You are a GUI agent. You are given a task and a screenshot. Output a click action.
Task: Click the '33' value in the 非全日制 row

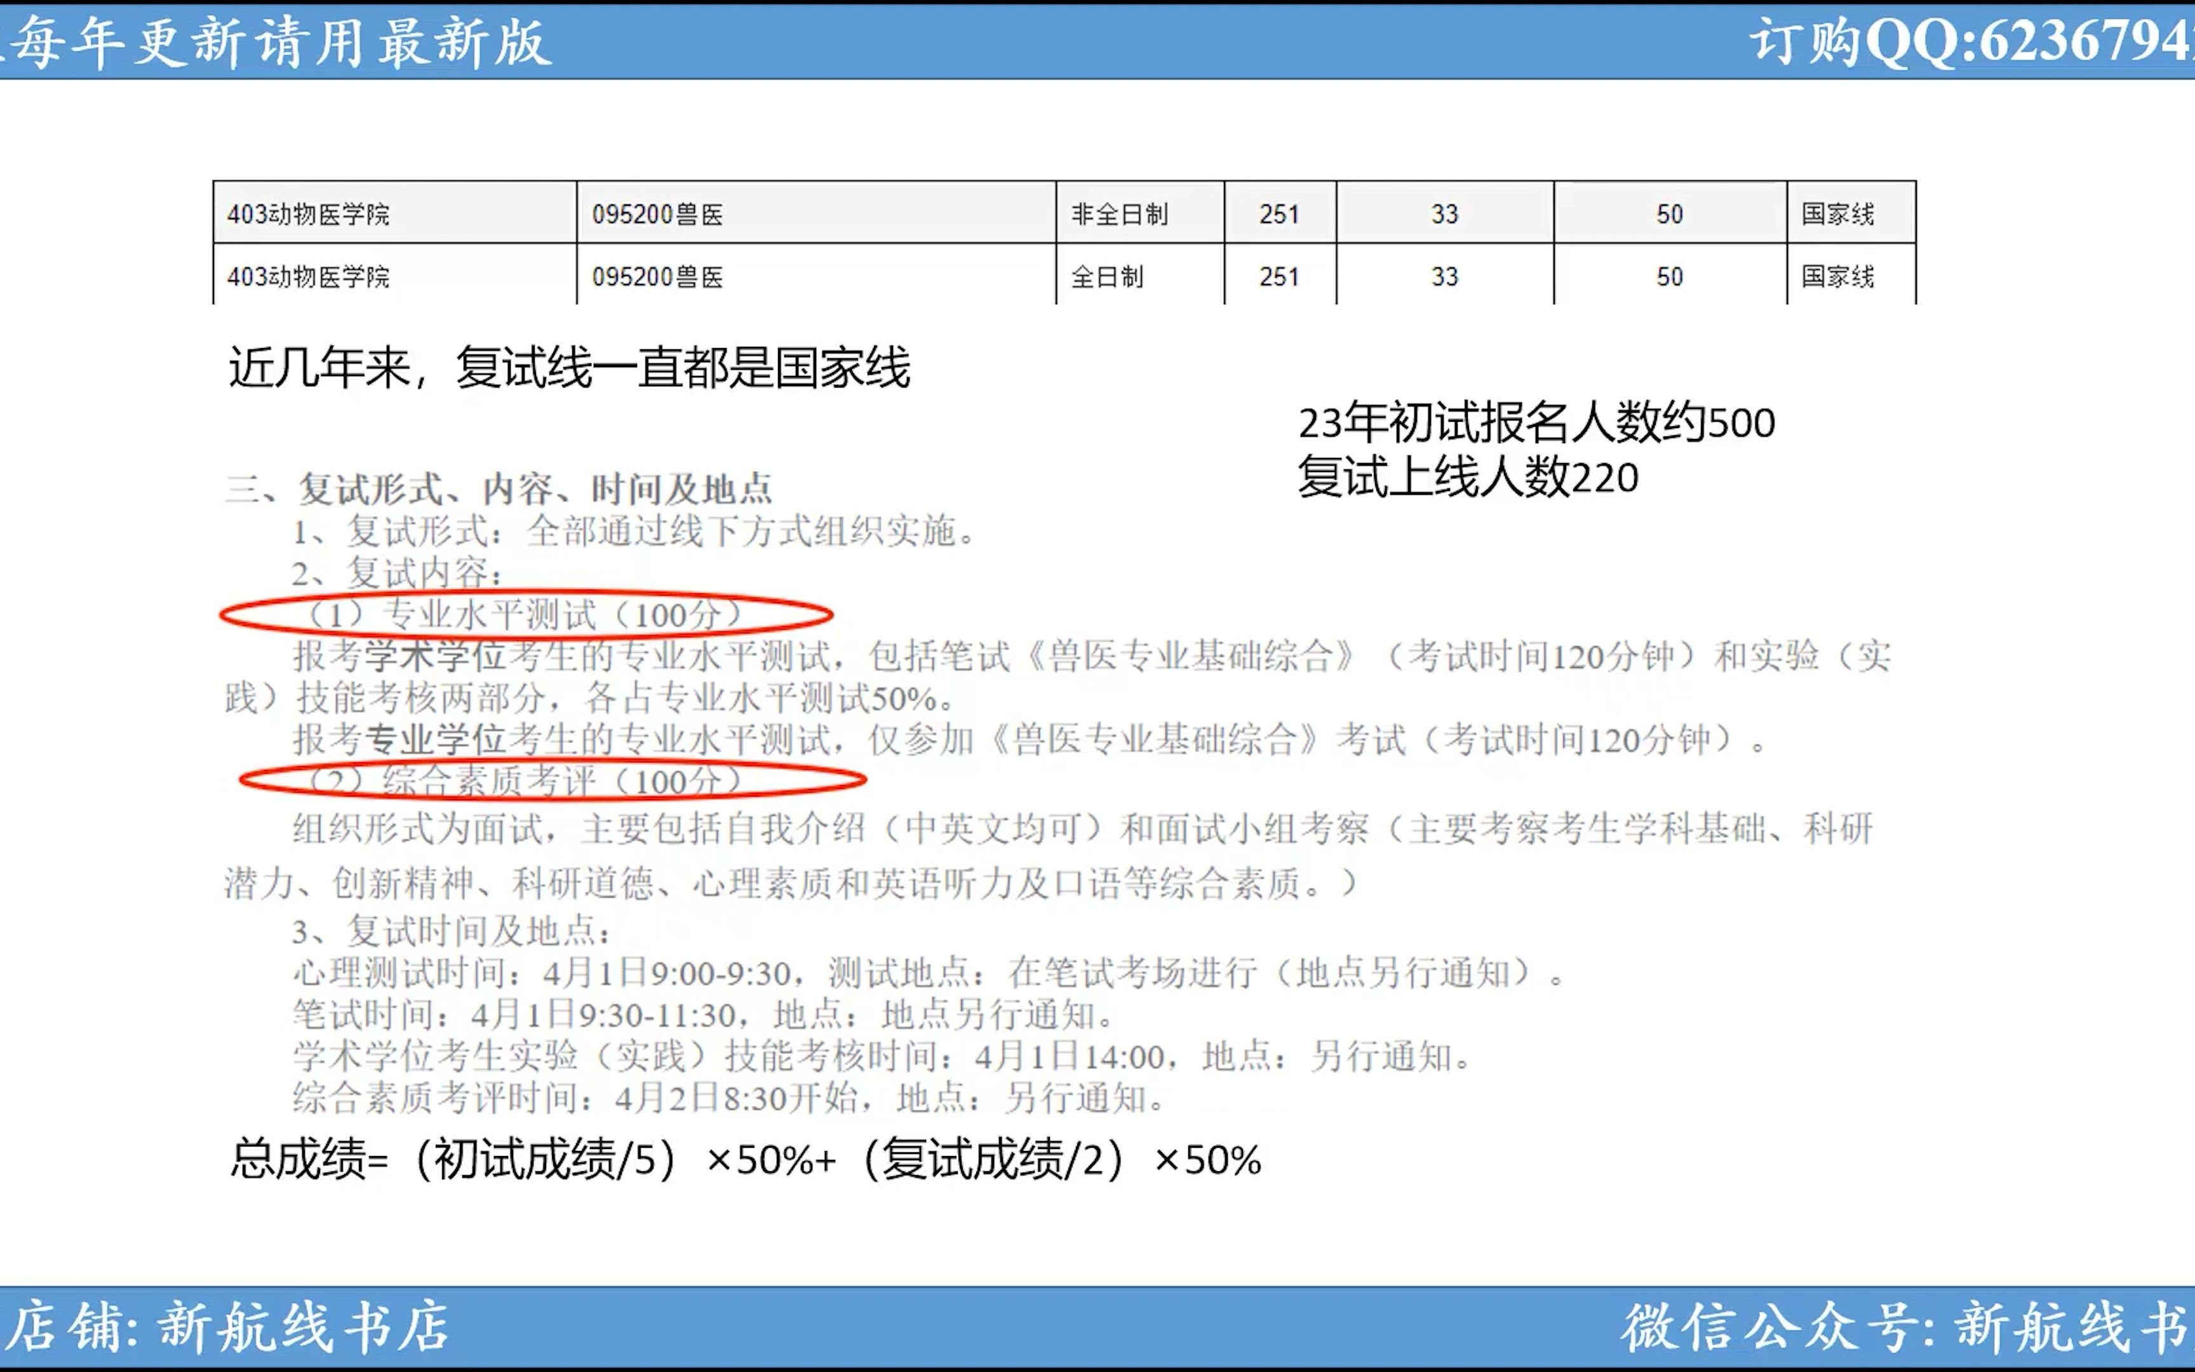coord(1445,214)
